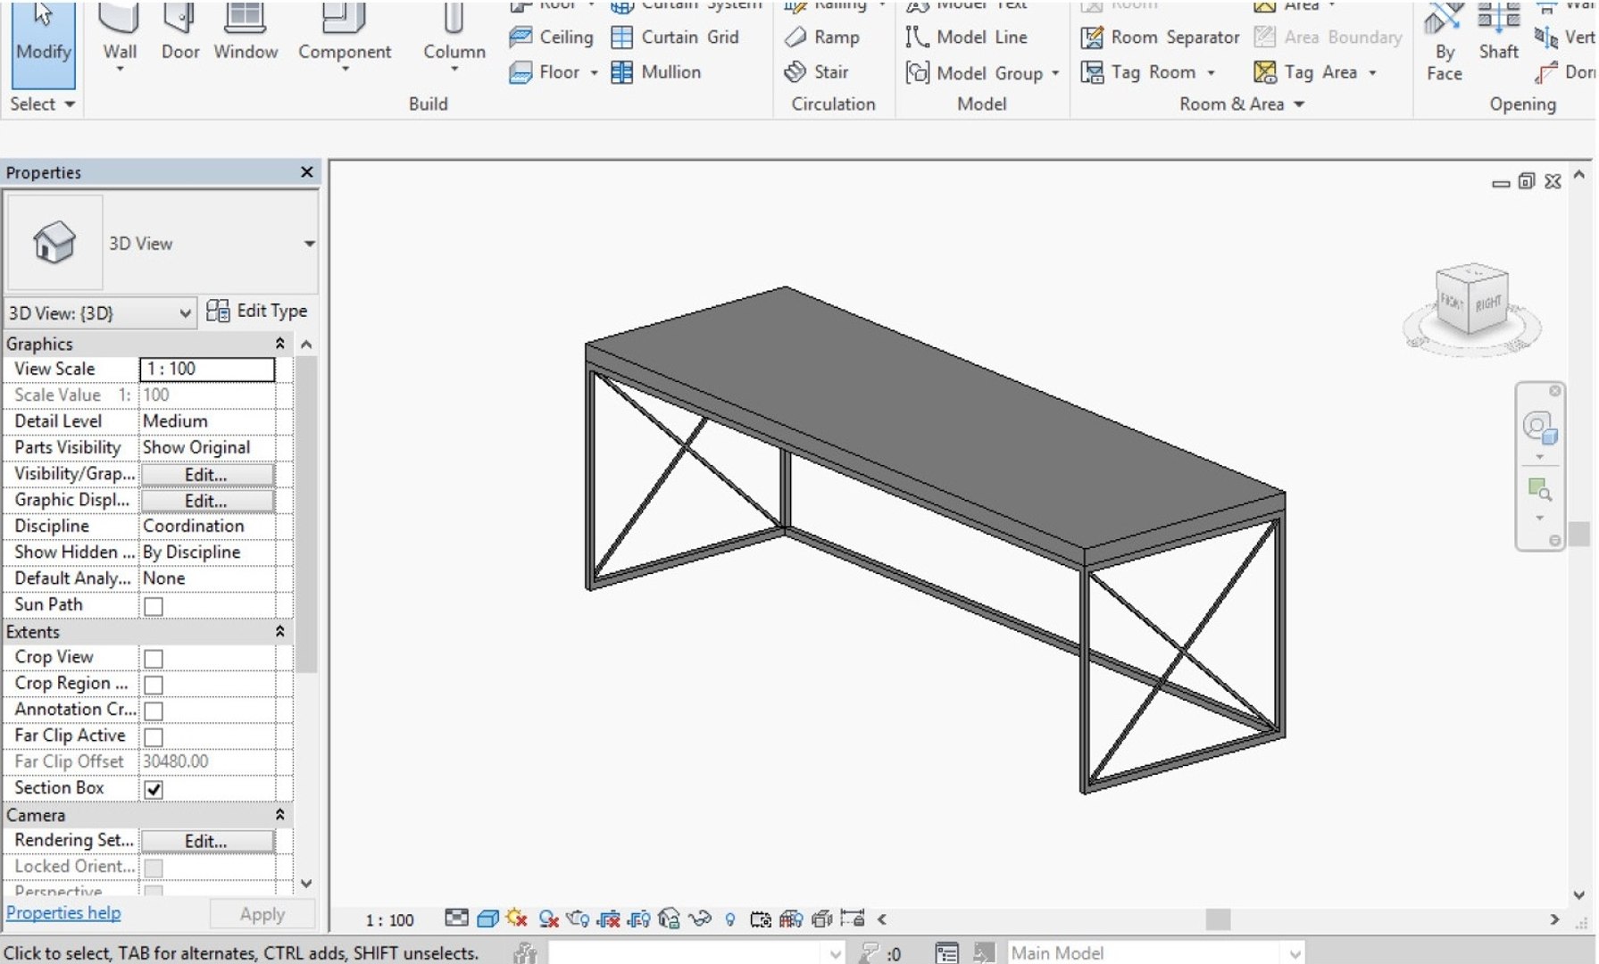Click the Properties panel vertical scrollbar
Screen dimensions: 1599x964
coord(306,514)
